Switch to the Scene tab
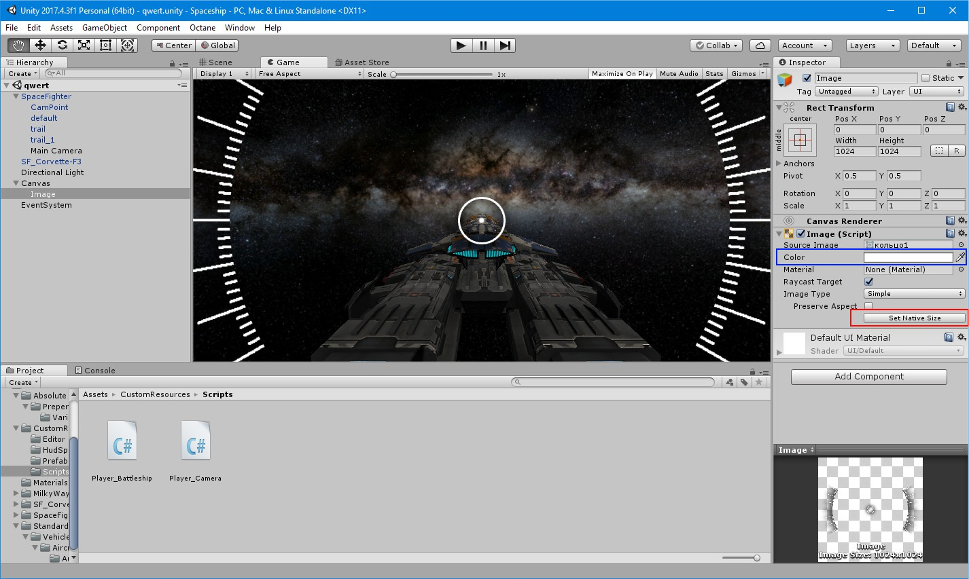 click(215, 62)
